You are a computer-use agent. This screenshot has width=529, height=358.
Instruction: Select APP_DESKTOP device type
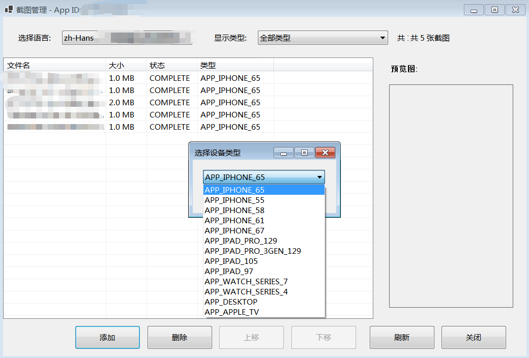pos(231,302)
